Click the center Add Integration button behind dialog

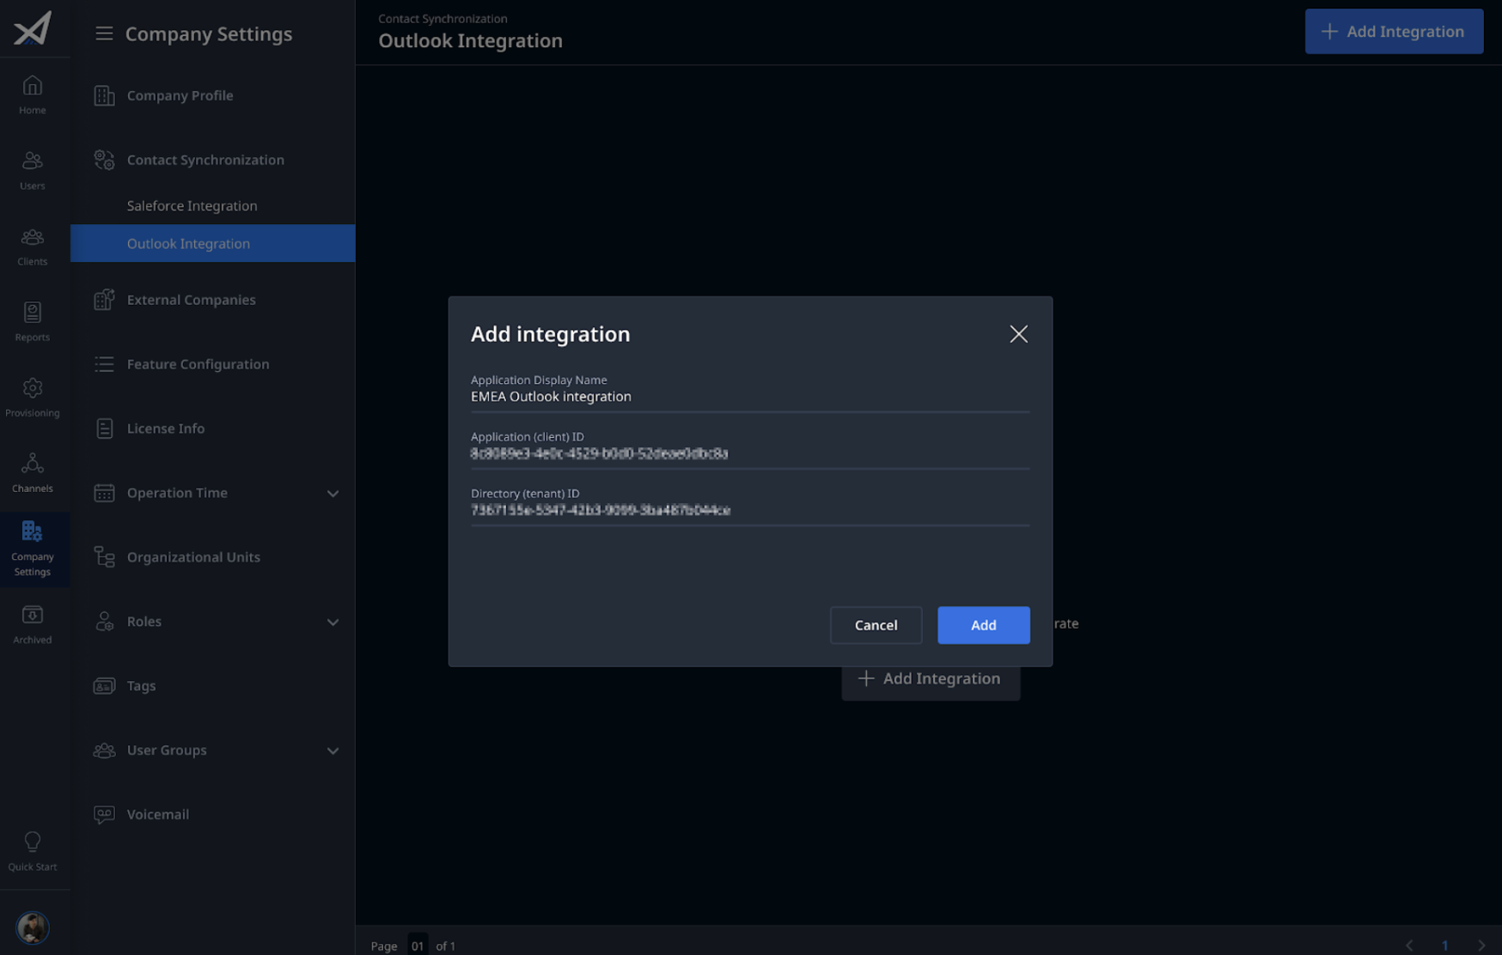point(931,679)
